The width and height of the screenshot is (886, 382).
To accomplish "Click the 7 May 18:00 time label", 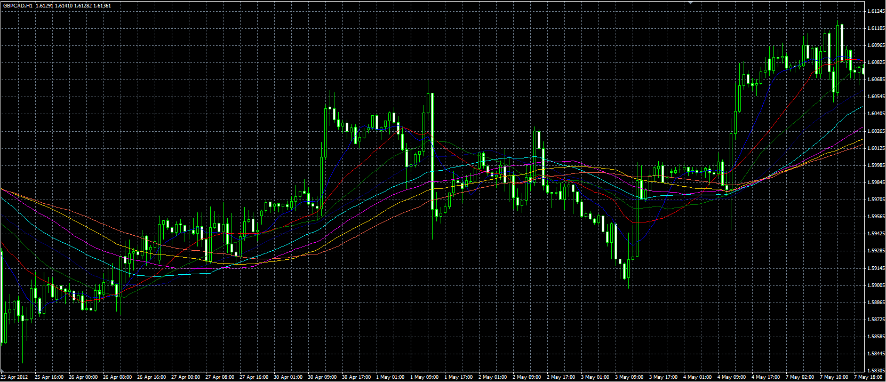I will pyautogui.click(x=867, y=377).
